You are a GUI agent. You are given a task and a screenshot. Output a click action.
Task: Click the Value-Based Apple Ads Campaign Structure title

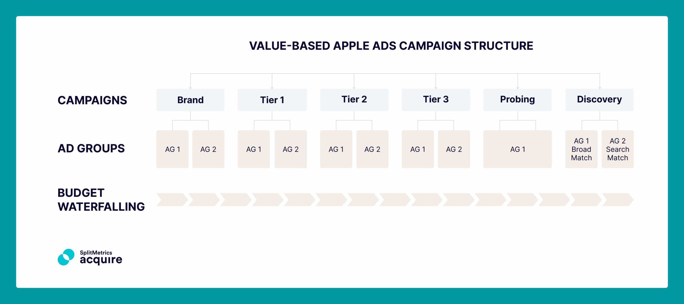point(391,46)
